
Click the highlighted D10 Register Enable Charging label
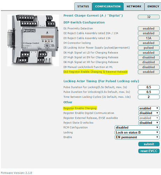point(95,72)
